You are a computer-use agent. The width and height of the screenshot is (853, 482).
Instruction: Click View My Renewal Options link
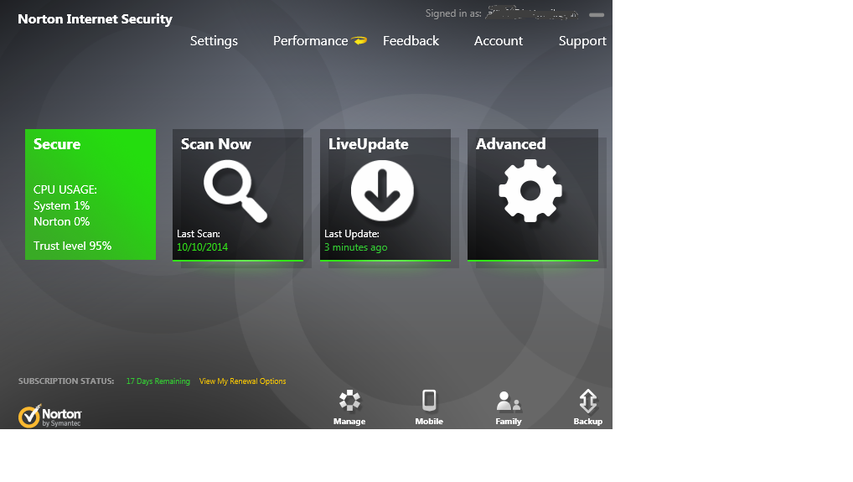tap(243, 381)
